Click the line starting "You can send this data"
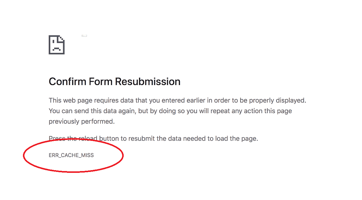 click(170, 111)
